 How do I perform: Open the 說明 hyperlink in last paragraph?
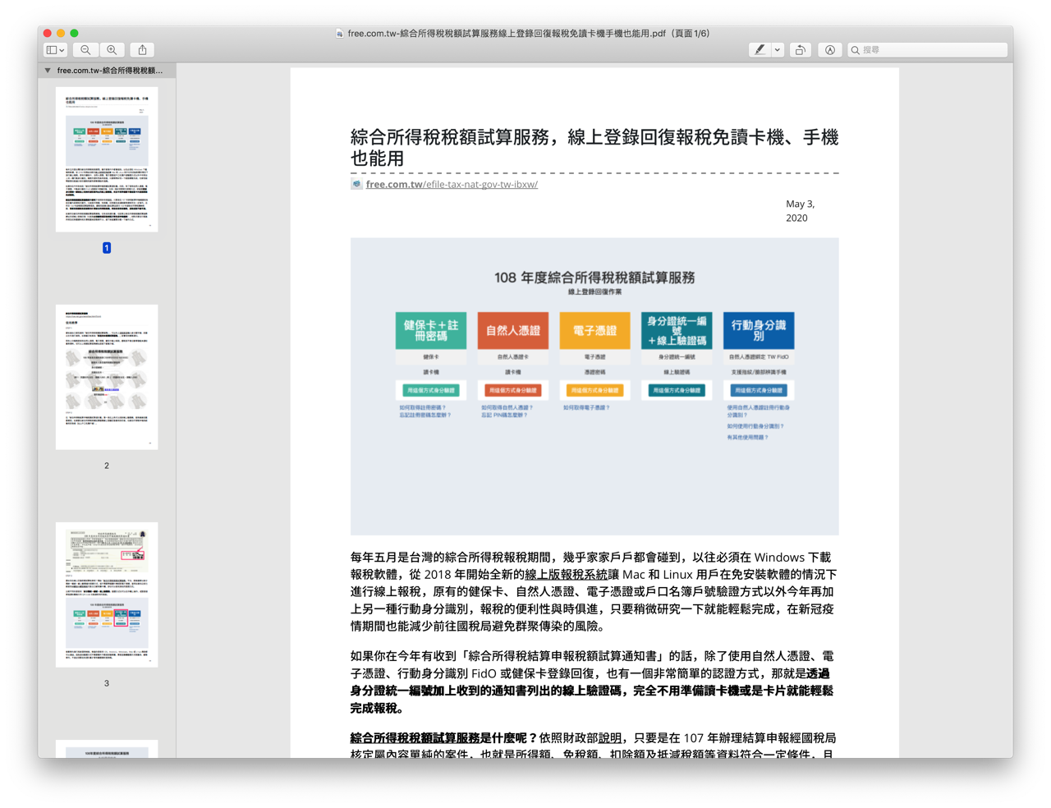coord(610,738)
